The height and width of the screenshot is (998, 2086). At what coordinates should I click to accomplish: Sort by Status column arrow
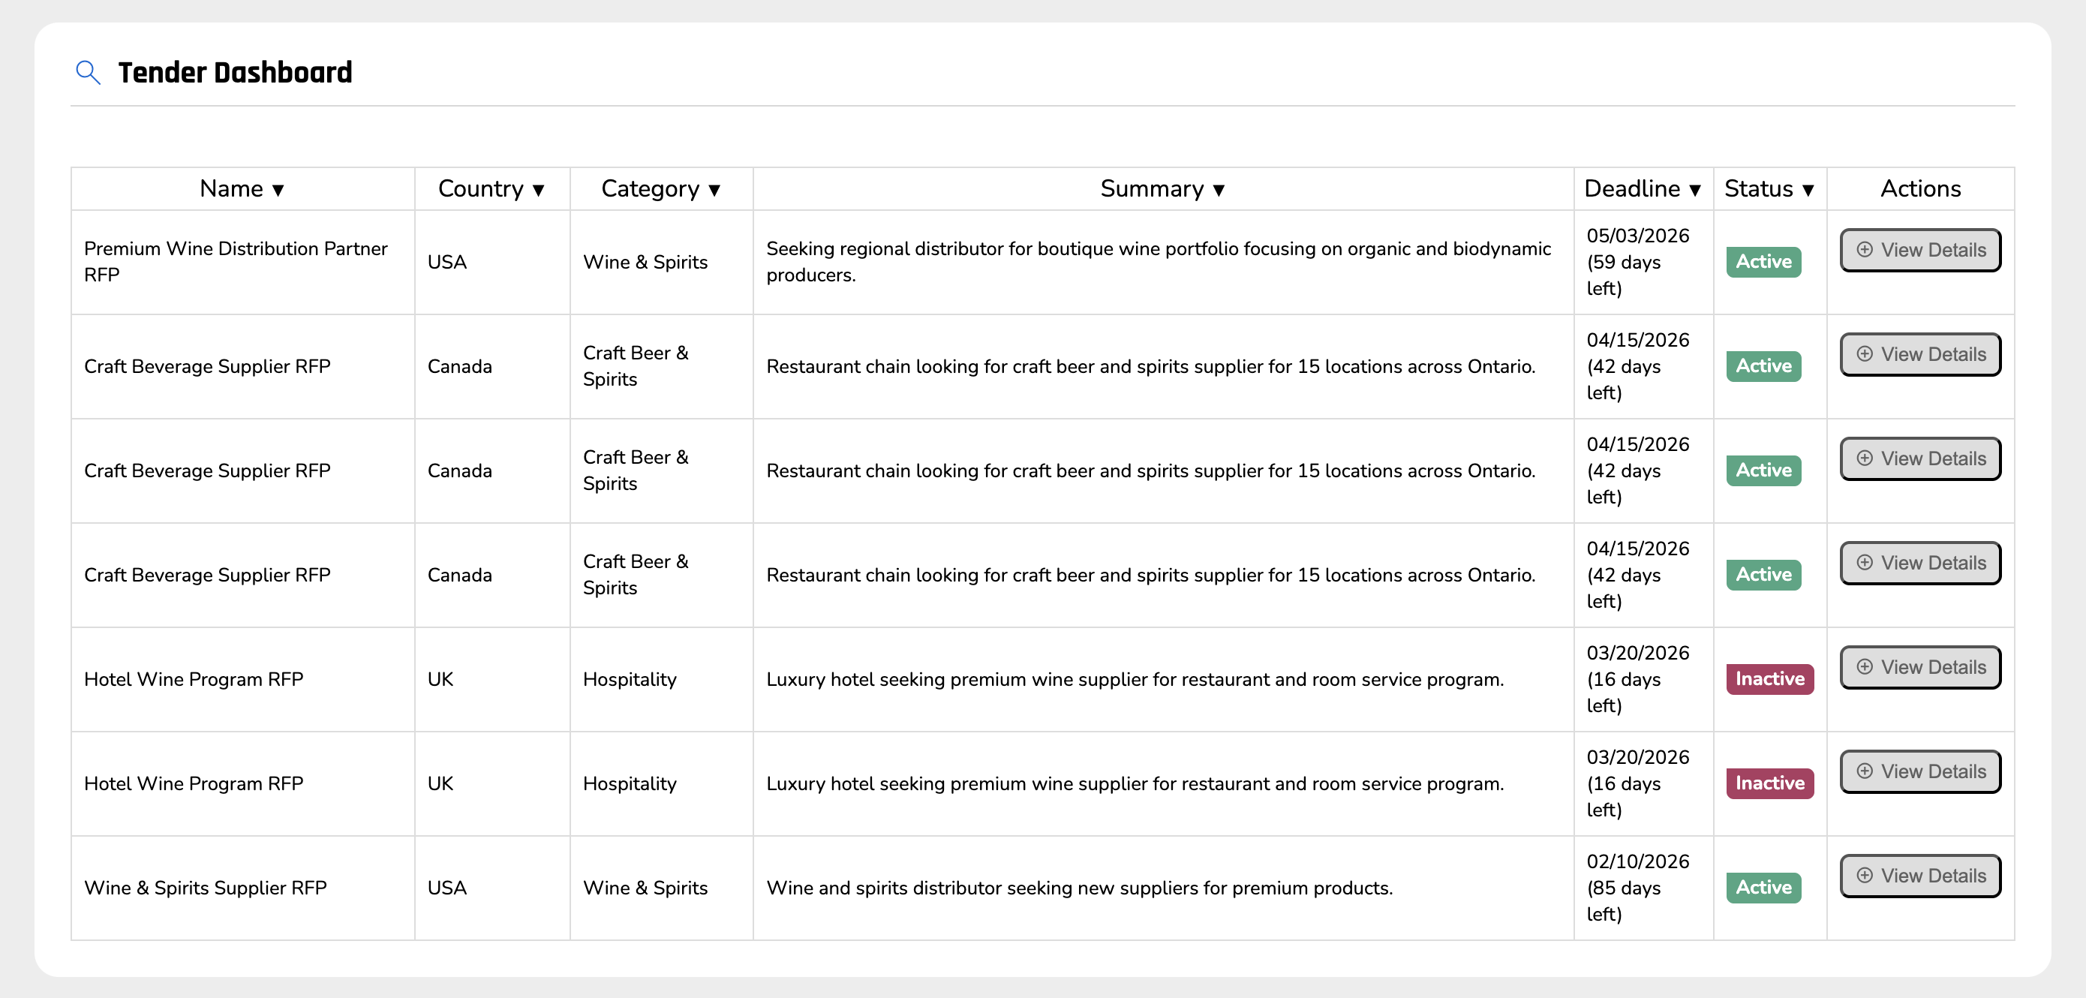[x=1808, y=190]
